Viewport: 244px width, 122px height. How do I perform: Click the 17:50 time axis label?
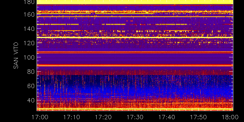(199, 117)
